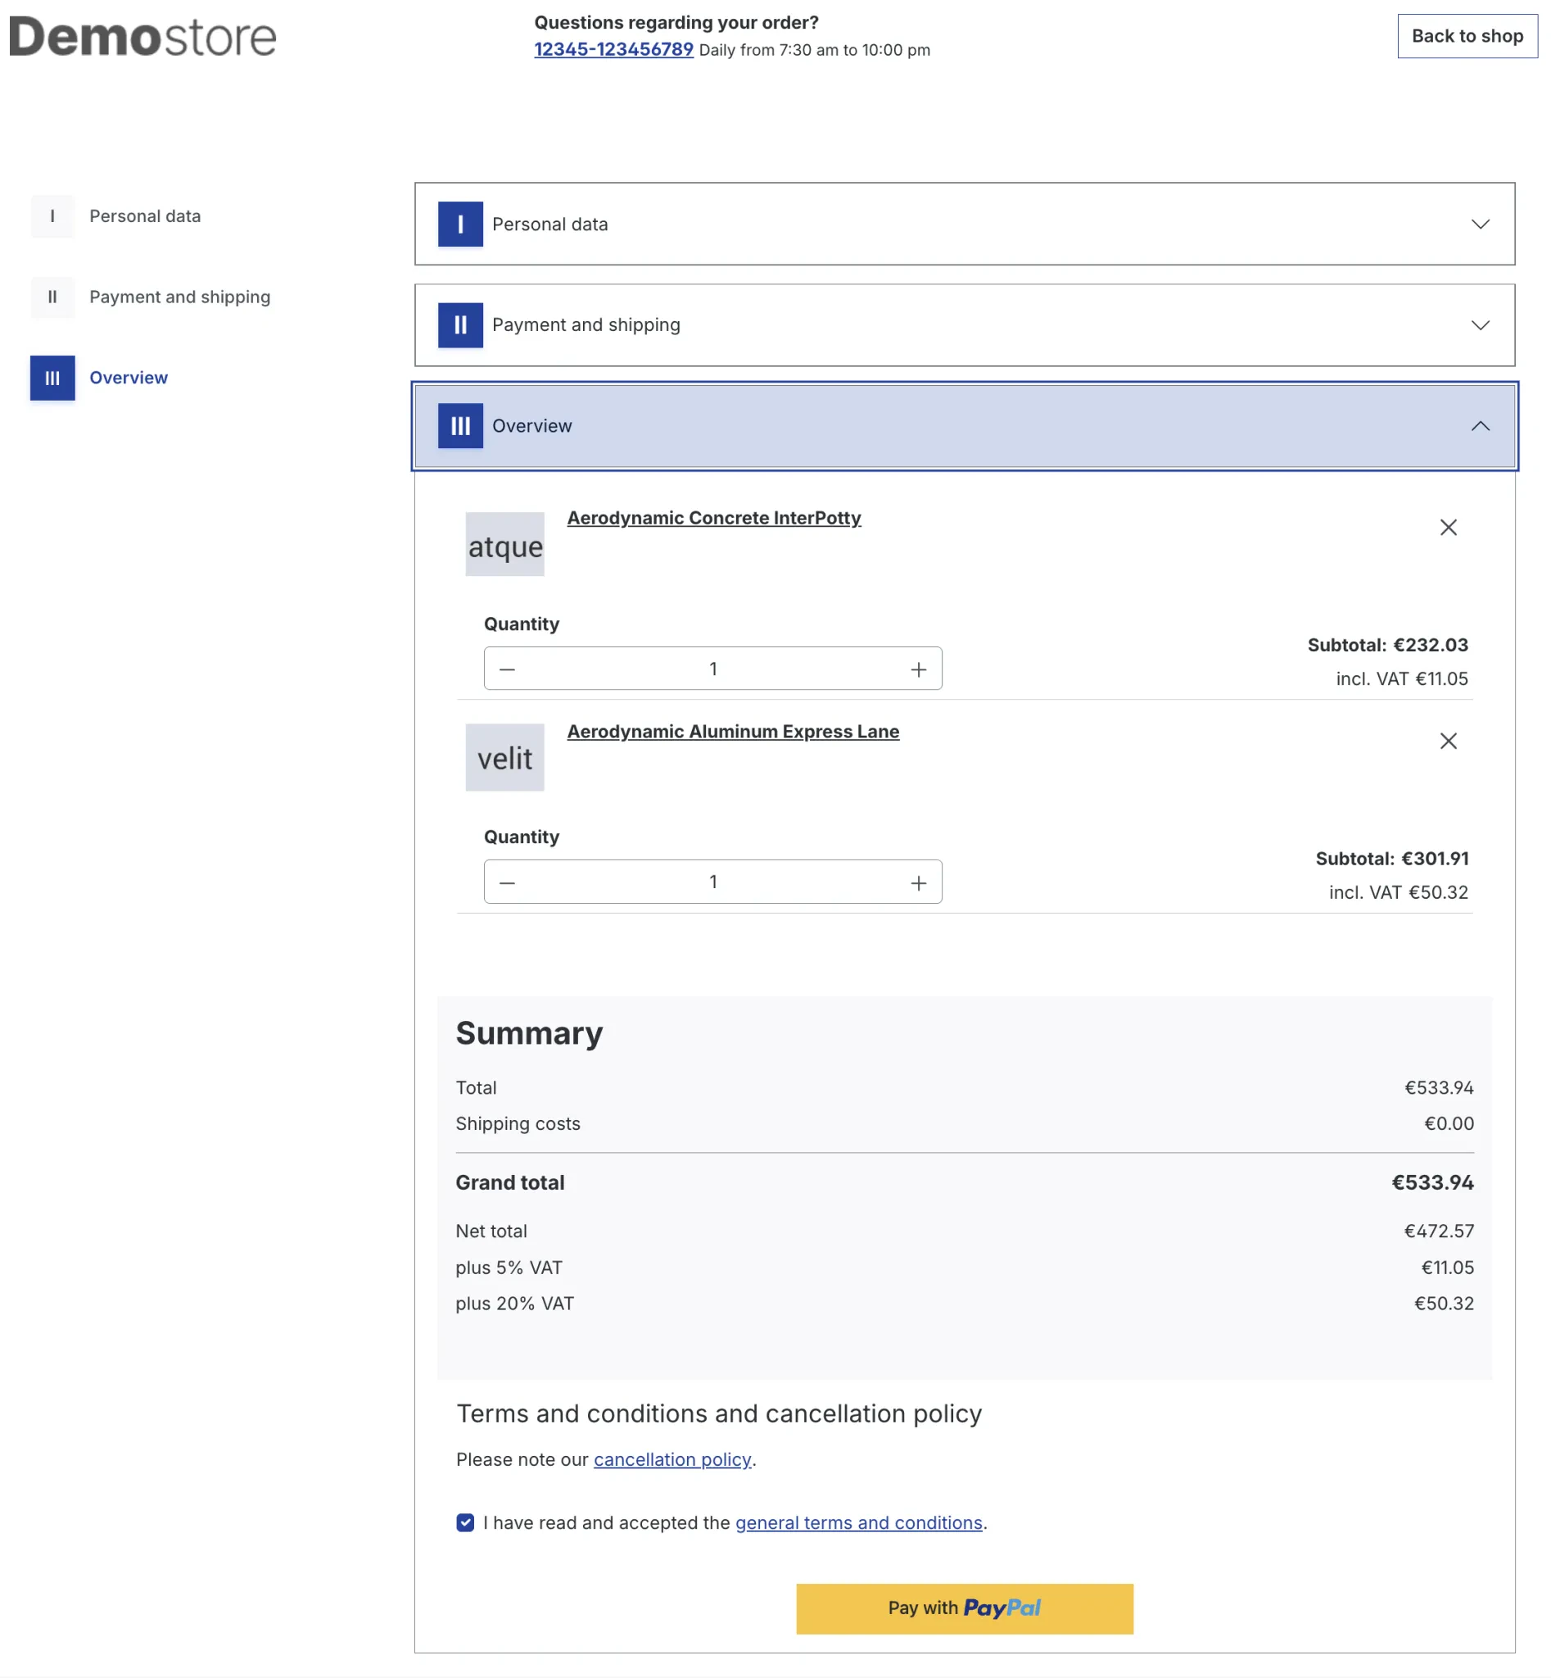This screenshot has height=1678, width=1551.
Task: Click the Demostore logo
Action: [142, 37]
